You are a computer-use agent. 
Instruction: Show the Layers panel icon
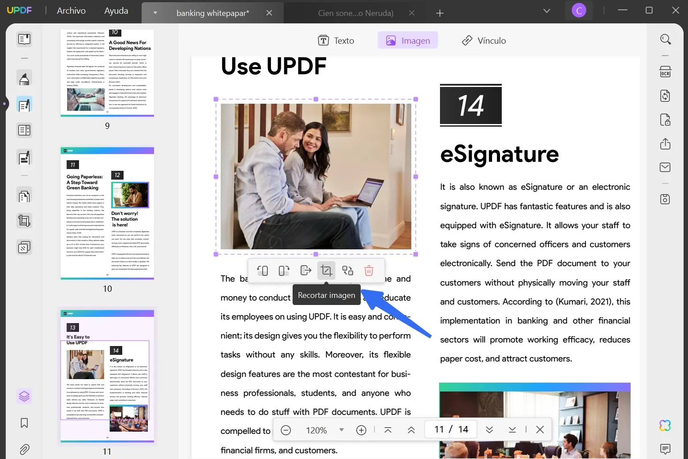coord(24,396)
